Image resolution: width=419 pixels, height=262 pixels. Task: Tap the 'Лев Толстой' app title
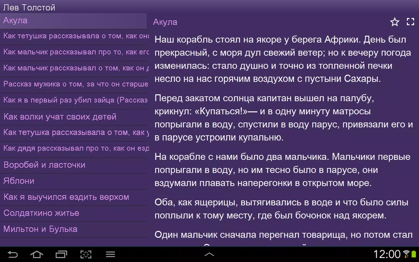pos(29,8)
